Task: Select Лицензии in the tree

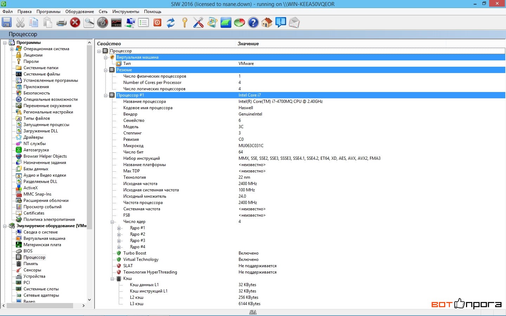Action: [33, 55]
